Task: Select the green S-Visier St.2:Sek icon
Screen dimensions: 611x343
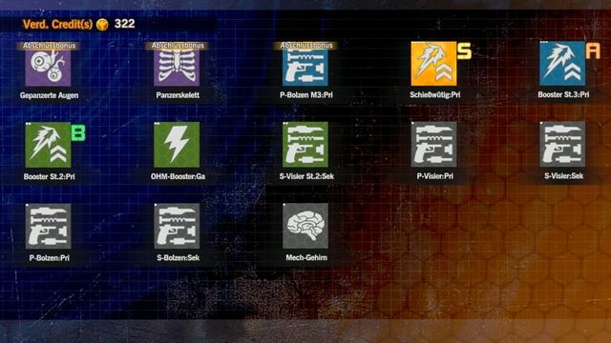Action: (305, 145)
